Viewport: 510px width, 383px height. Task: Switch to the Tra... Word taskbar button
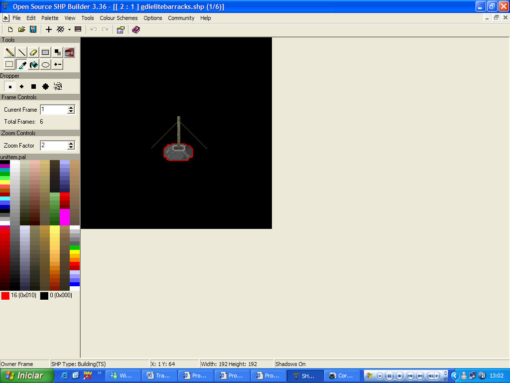(160, 376)
